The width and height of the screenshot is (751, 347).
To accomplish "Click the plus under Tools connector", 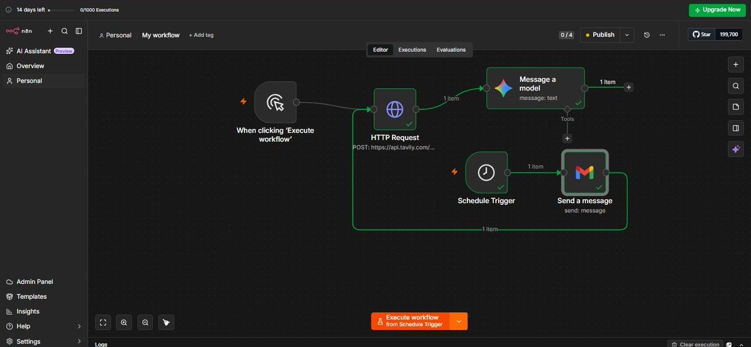I will [567, 139].
